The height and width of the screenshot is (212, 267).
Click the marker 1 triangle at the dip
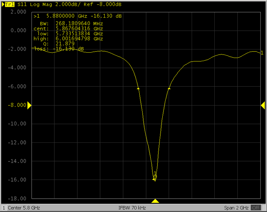(155, 178)
